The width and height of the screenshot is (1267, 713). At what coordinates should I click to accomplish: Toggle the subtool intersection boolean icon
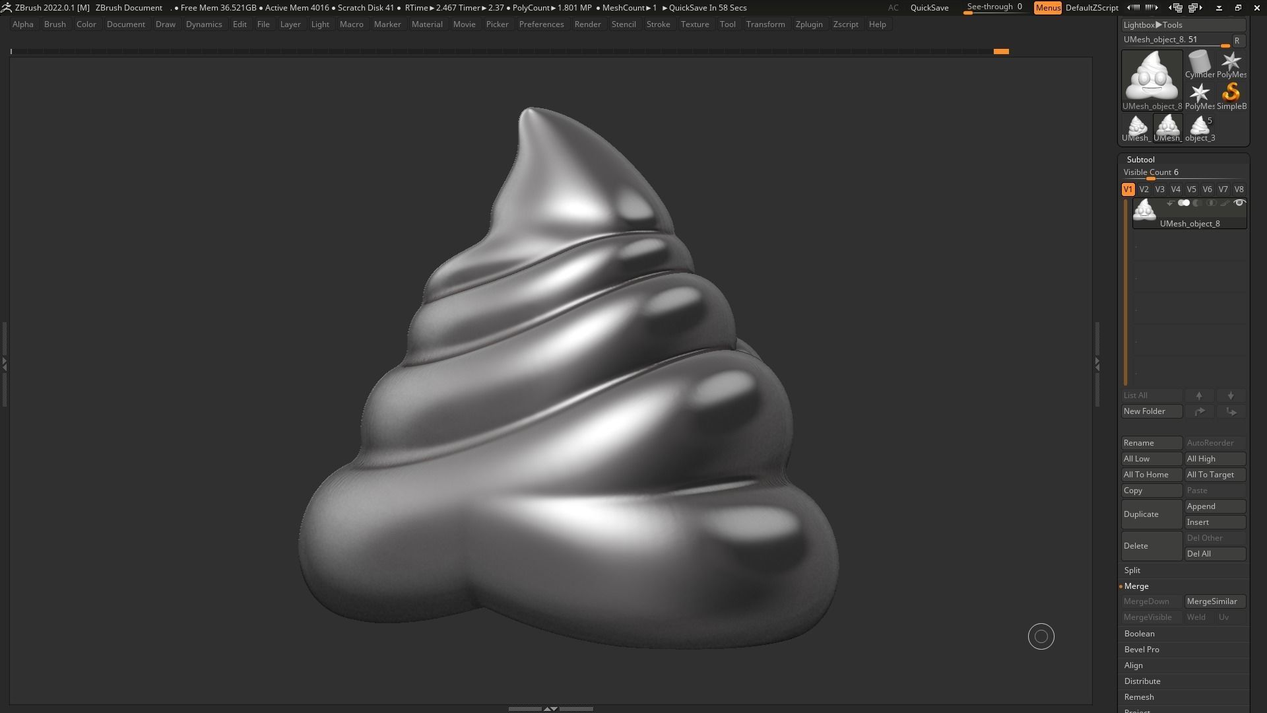[1211, 203]
